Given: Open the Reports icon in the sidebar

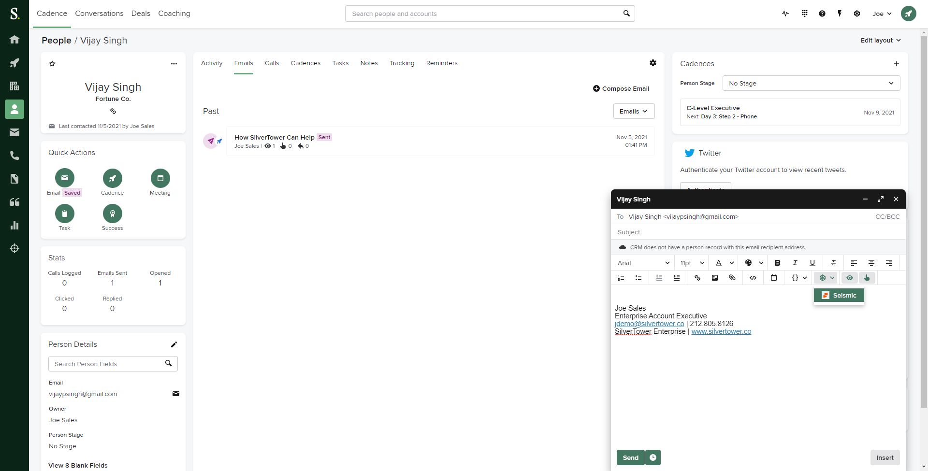Looking at the screenshot, I should click(14, 225).
